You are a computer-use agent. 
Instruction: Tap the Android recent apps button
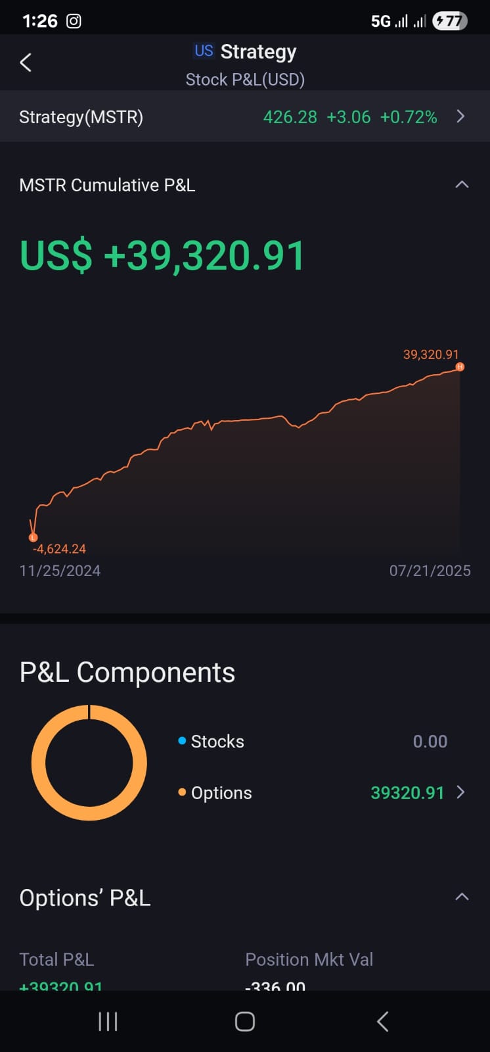pyautogui.click(x=108, y=1021)
